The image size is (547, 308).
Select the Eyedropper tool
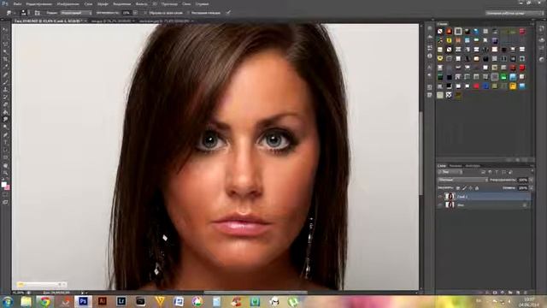pos(5,67)
